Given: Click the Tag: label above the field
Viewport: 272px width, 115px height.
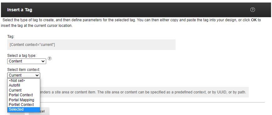Looking at the screenshot, I should (11, 37).
